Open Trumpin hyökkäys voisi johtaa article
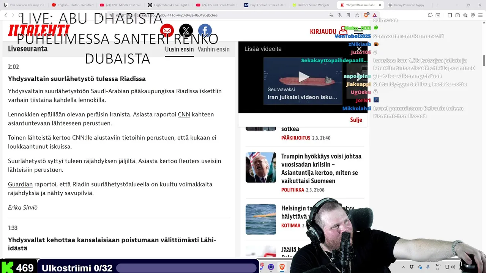 [x=321, y=168]
